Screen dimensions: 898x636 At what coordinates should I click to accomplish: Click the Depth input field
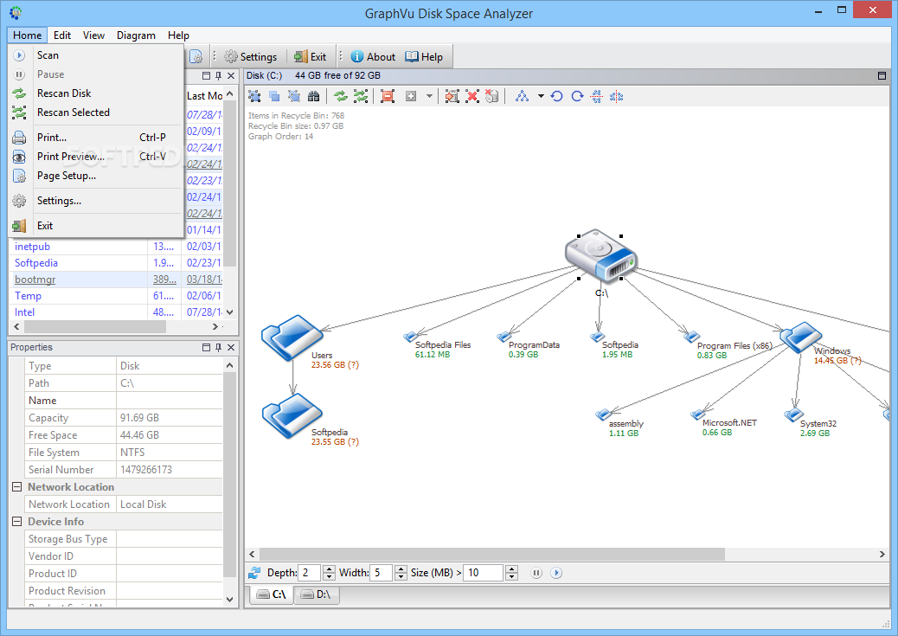pos(310,573)
